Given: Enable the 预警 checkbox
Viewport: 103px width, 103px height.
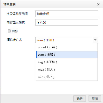Looking at the screenshot, I should (x=9, y=31).
